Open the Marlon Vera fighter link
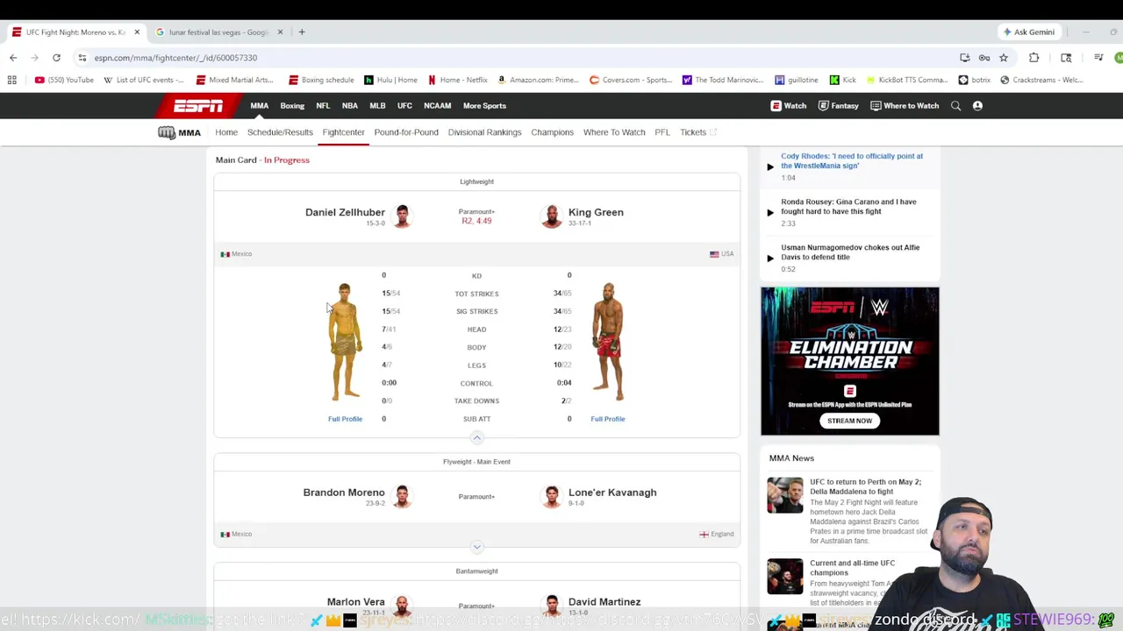Screen dimensions: 1123x631 356,602
